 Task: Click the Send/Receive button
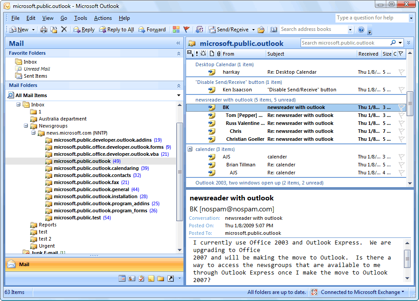[229, 30]
